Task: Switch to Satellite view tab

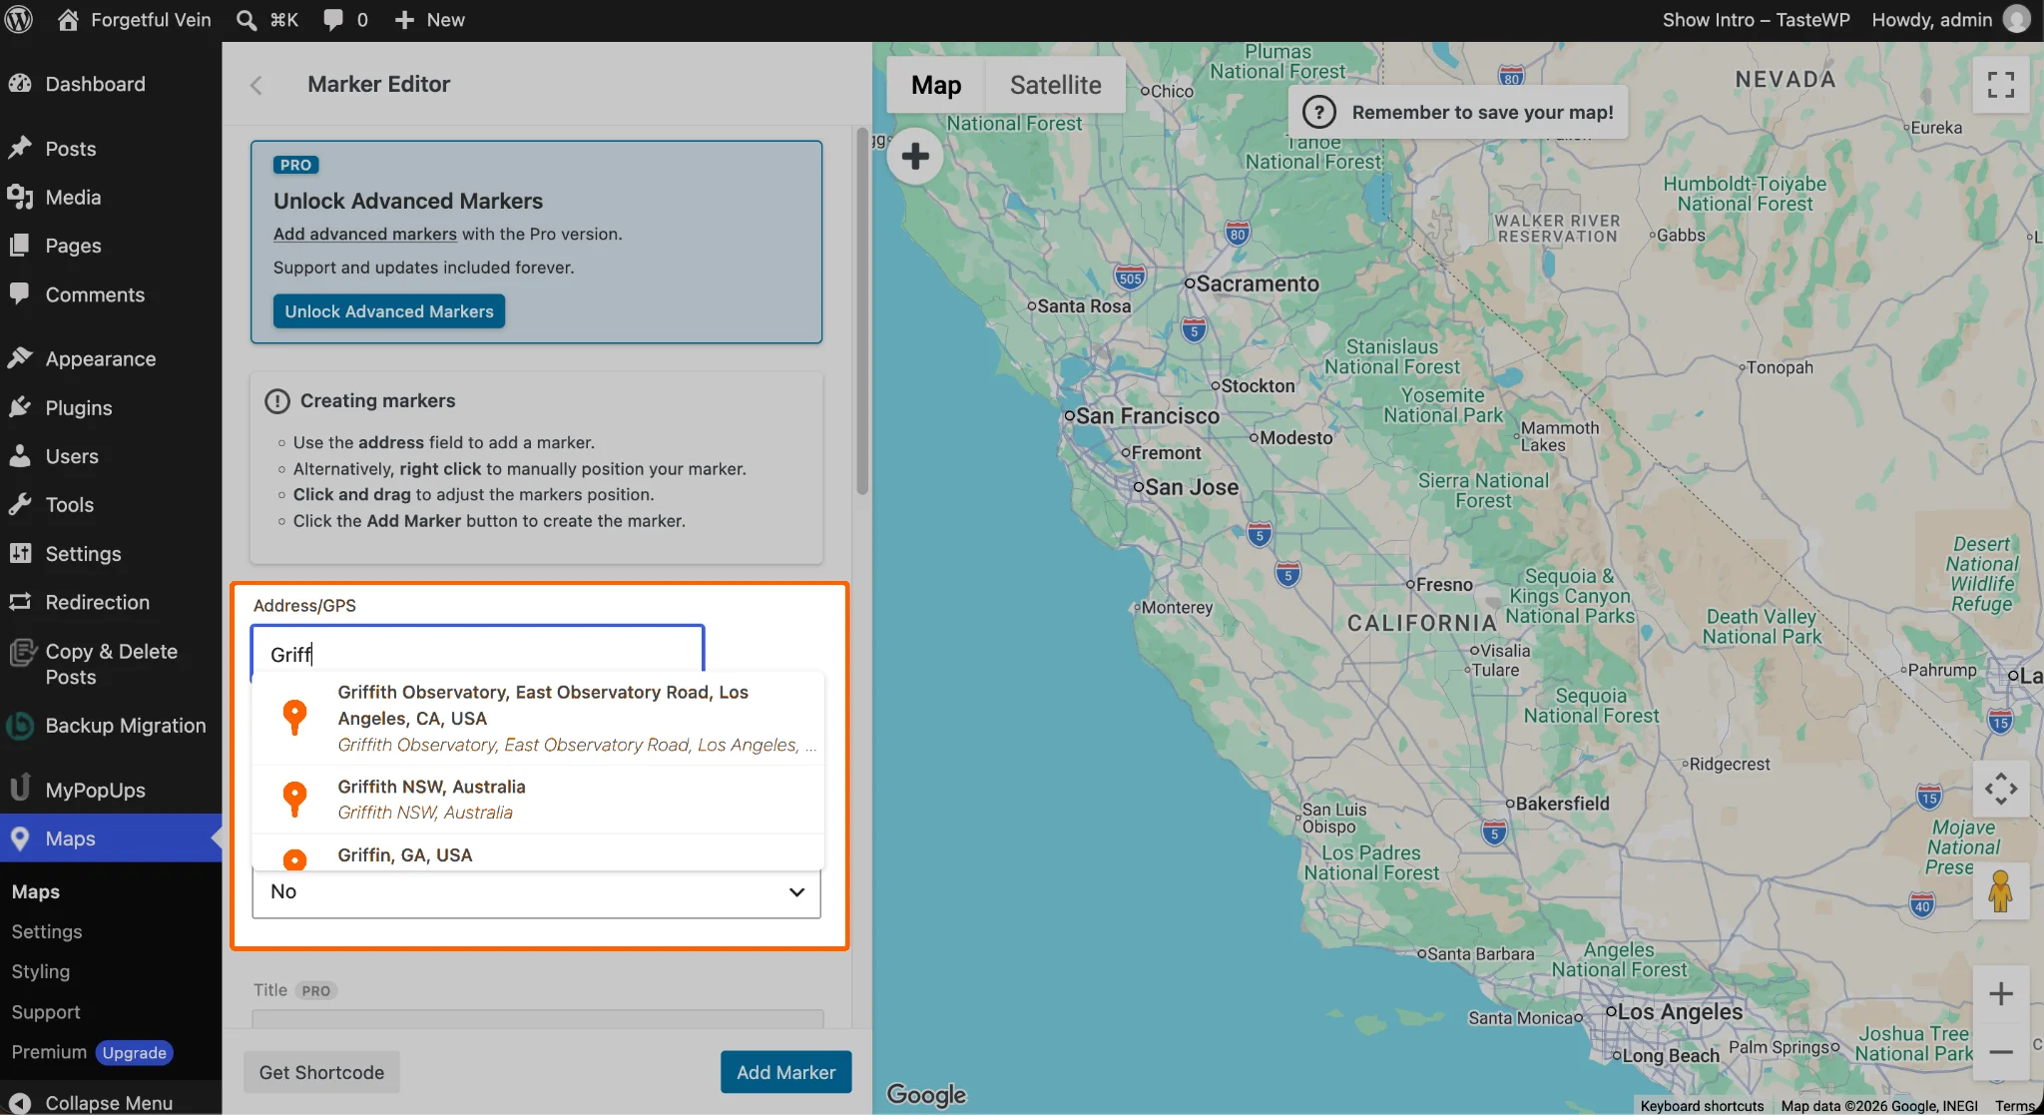Action: point(1056,85)
